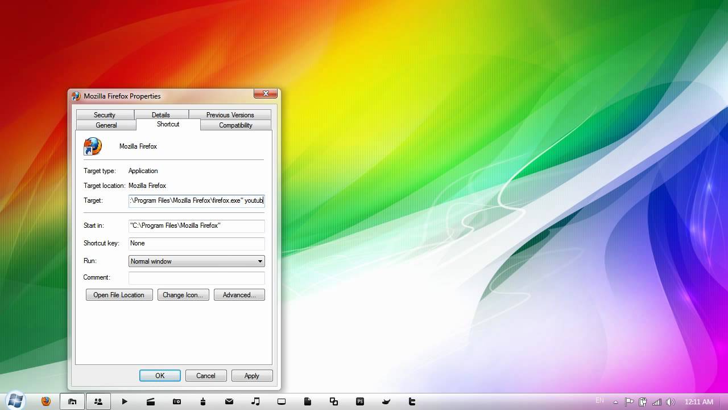Viewport: 728px width, 410px height.
Task: Click the Firefox icon in title bar
Action: coord(76,96)
